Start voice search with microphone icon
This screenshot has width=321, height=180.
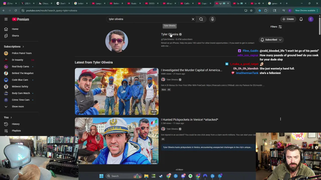coord(212,19)
